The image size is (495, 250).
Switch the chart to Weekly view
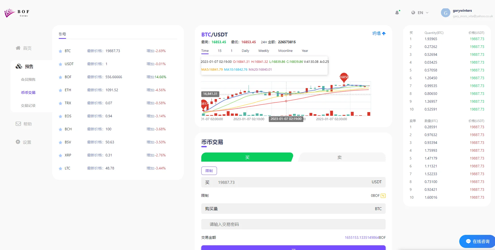coord(263,51)
